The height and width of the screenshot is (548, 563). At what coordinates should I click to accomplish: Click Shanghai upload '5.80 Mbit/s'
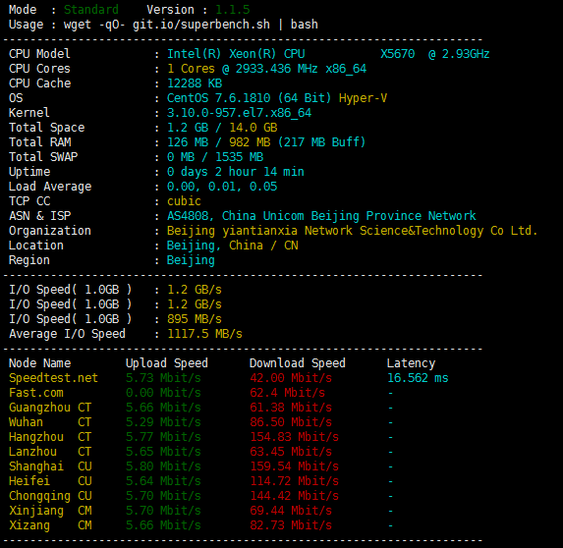pos(163,466)
